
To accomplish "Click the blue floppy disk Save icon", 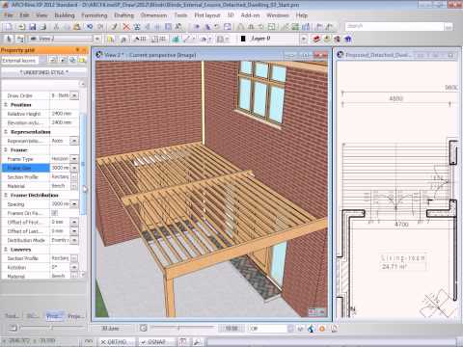I will 32,27.
